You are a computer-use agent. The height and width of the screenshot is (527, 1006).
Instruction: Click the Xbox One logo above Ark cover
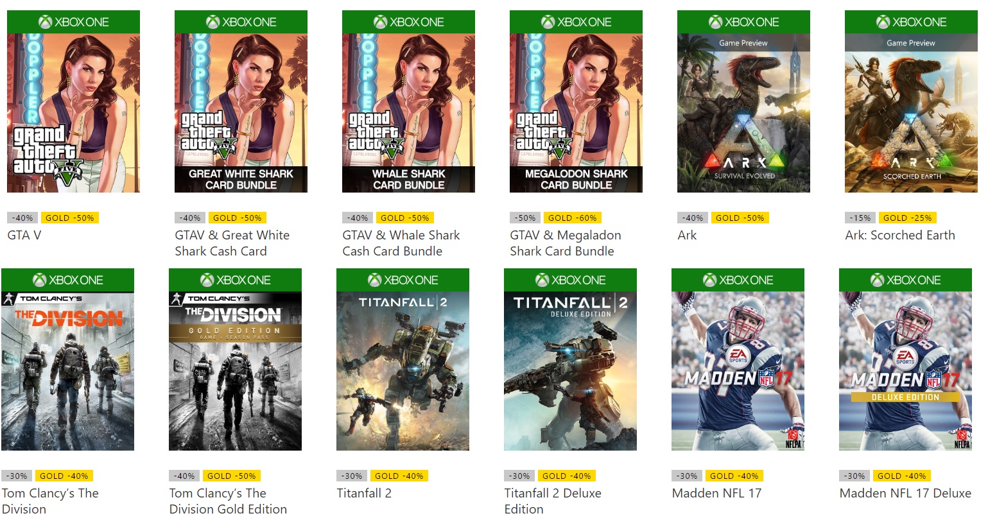click(x=743, y=22)
